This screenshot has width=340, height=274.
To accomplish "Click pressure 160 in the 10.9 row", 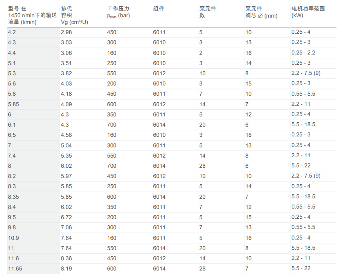I will (x=112, y=238).
